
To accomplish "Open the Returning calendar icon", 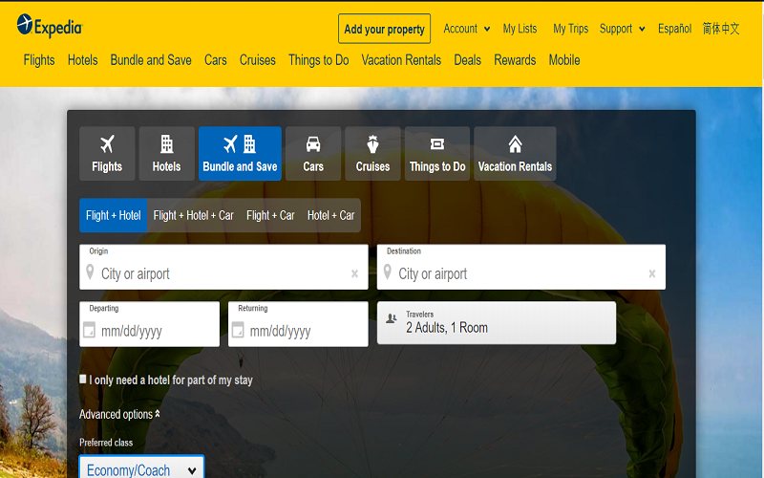I will [238, 330].
